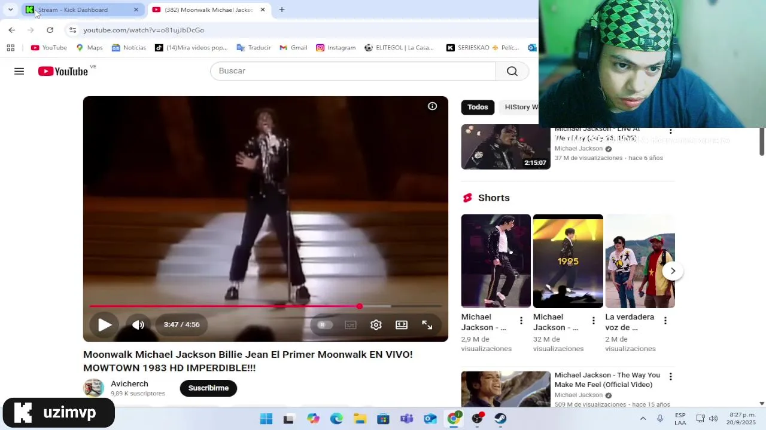Show next Shorts with the arrow
The height and width of the screenshot is (430, 766).
[x=673, y=271]
